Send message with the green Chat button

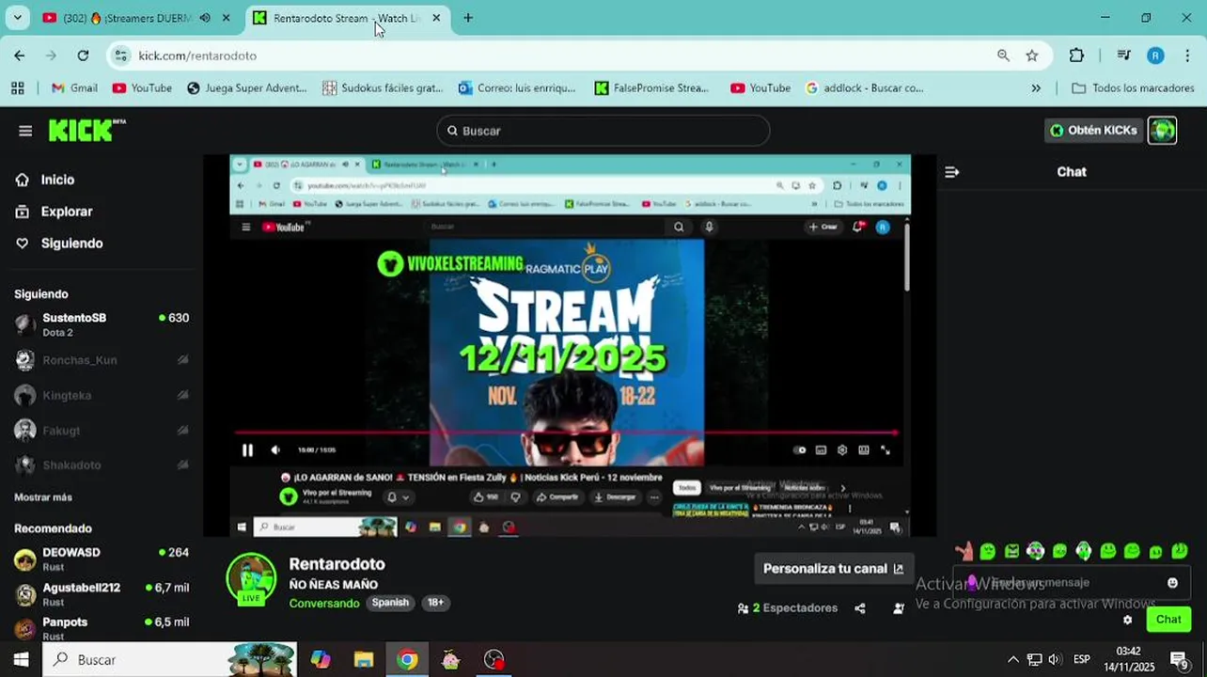click(x=1168, y=619)
